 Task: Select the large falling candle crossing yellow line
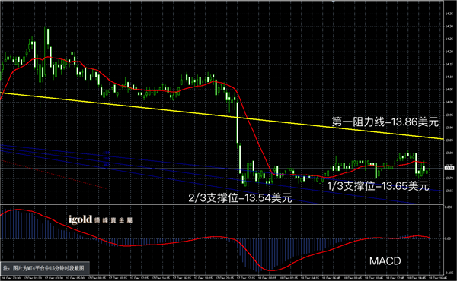pyautogui.click(x=238, y=122)
